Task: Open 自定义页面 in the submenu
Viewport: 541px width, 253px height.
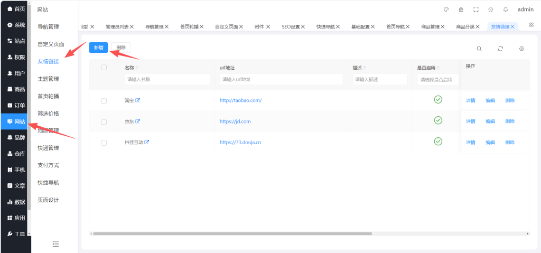Action: [x=51, y=44]
